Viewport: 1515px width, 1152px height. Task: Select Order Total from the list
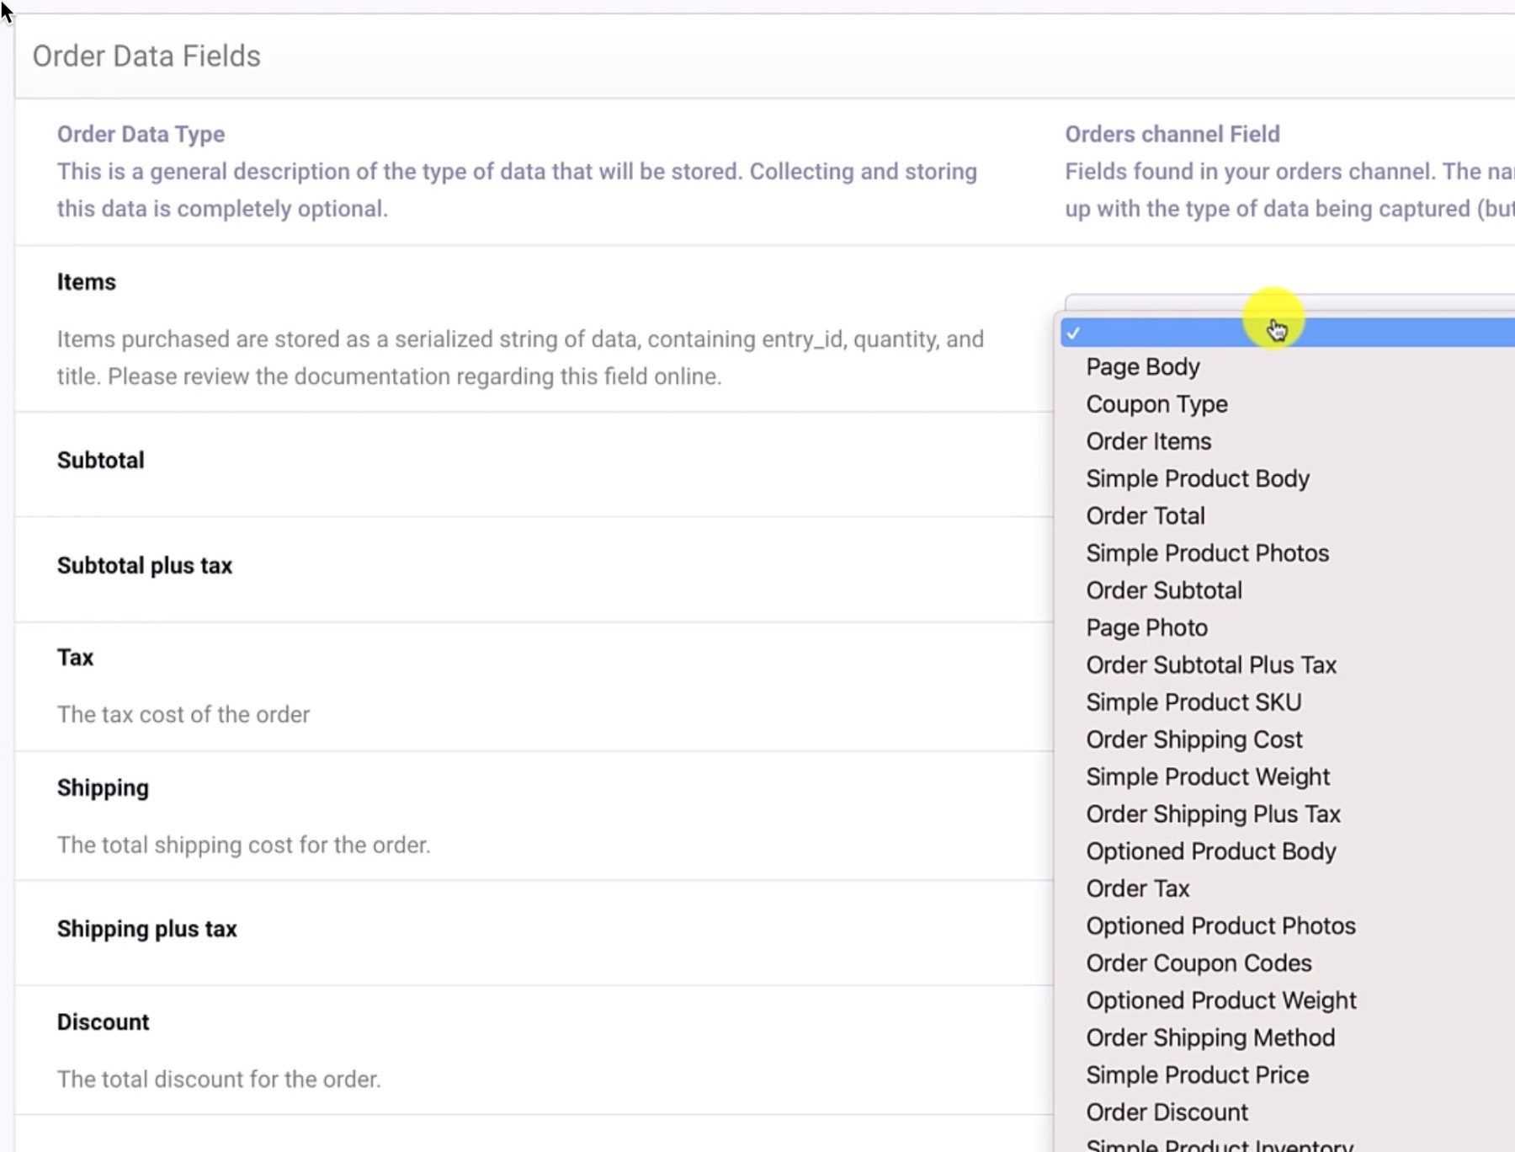tap(1146, 515)
